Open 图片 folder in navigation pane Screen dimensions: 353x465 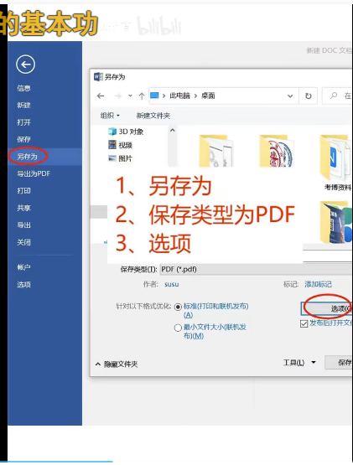pyautogui.click(x=120, y=158)
